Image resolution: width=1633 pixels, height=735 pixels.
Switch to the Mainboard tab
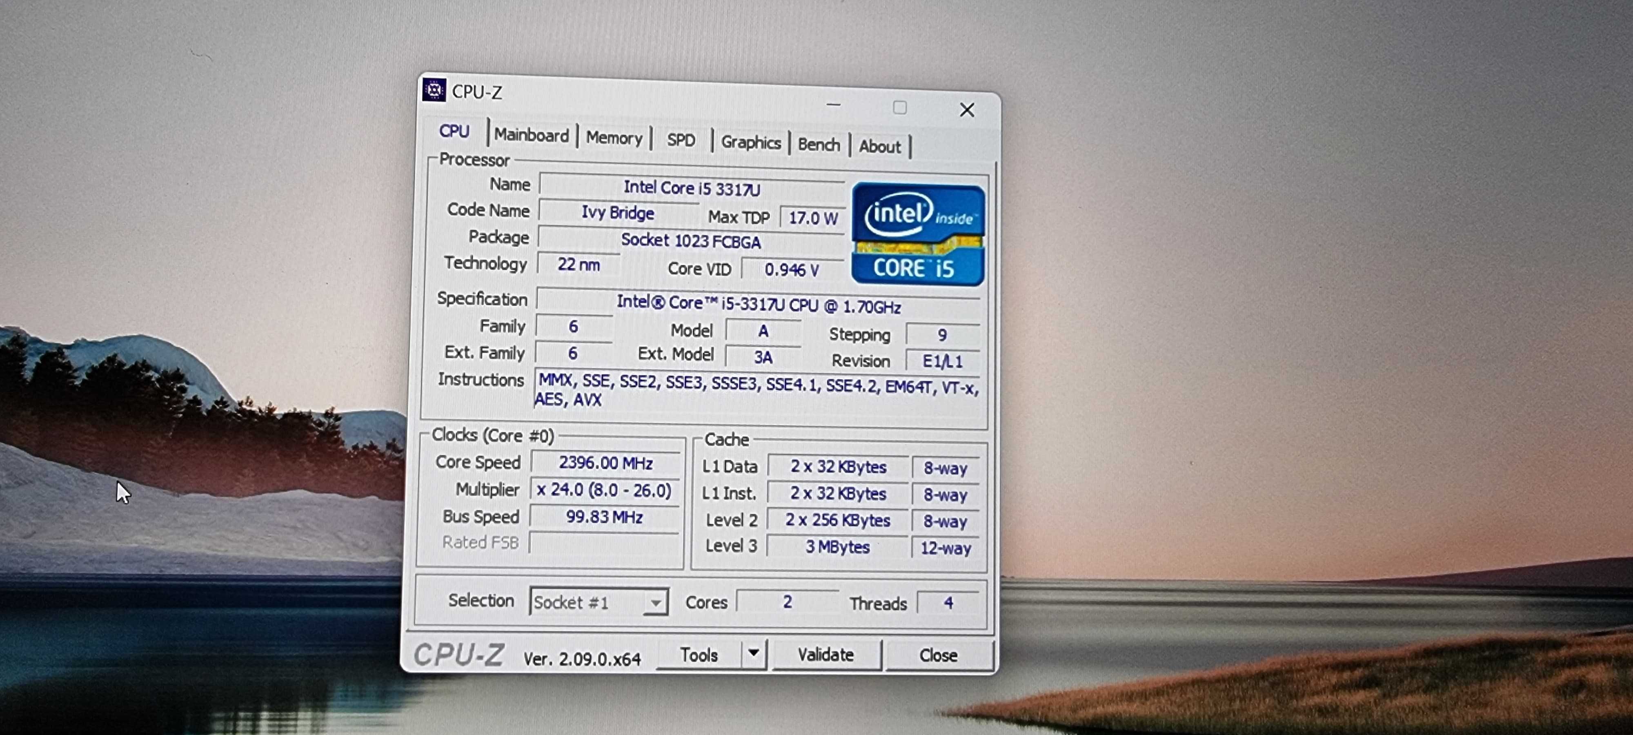pos(531,135)
